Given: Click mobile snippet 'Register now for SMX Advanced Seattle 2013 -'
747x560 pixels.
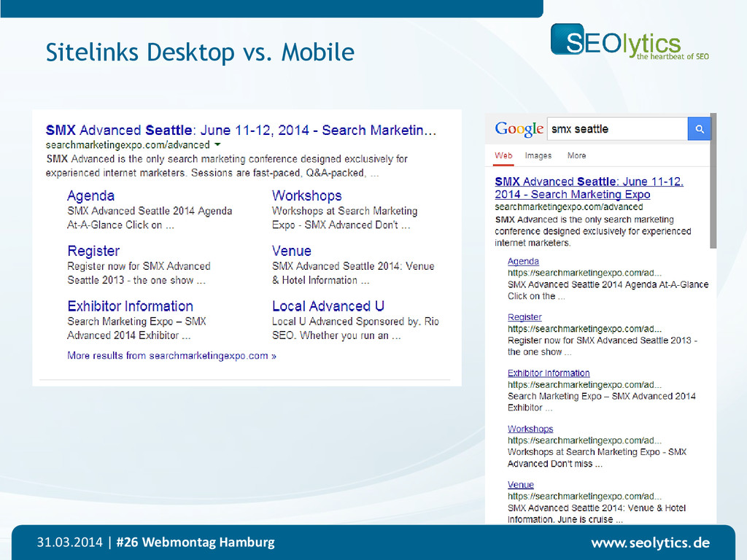Looking at the screenshot, I should (602, 341).
